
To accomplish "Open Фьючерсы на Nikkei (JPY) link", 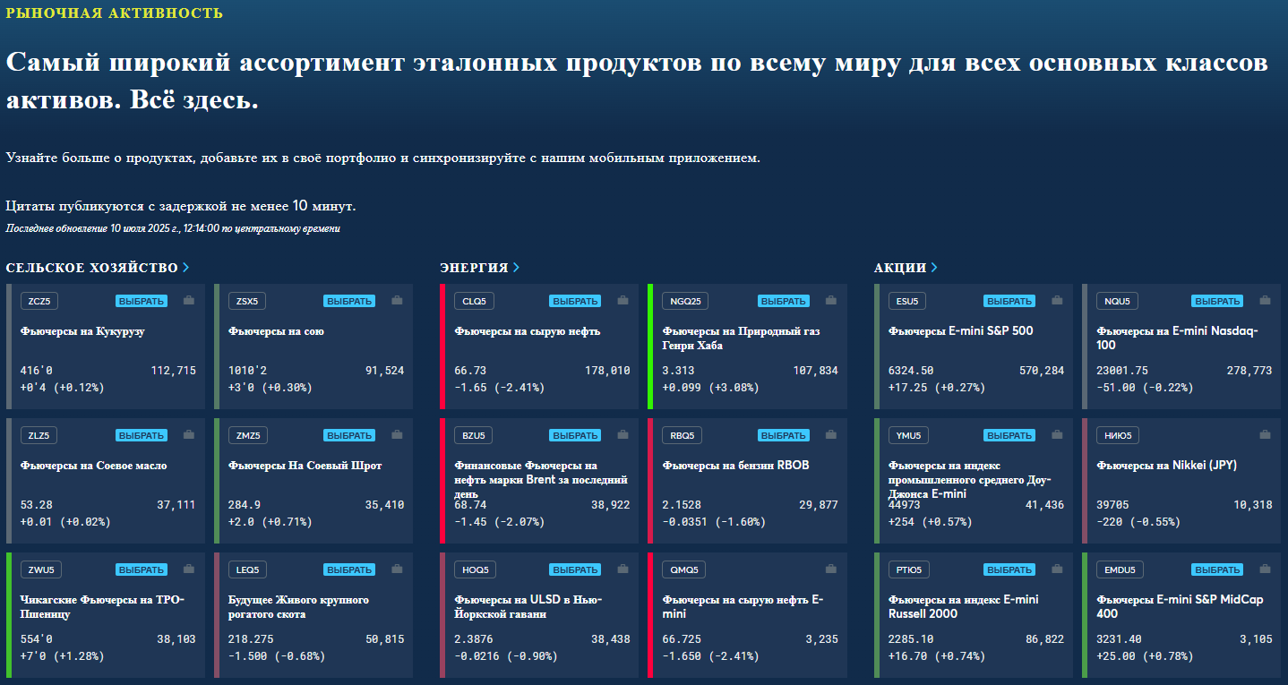I will tap(1166, 466).
